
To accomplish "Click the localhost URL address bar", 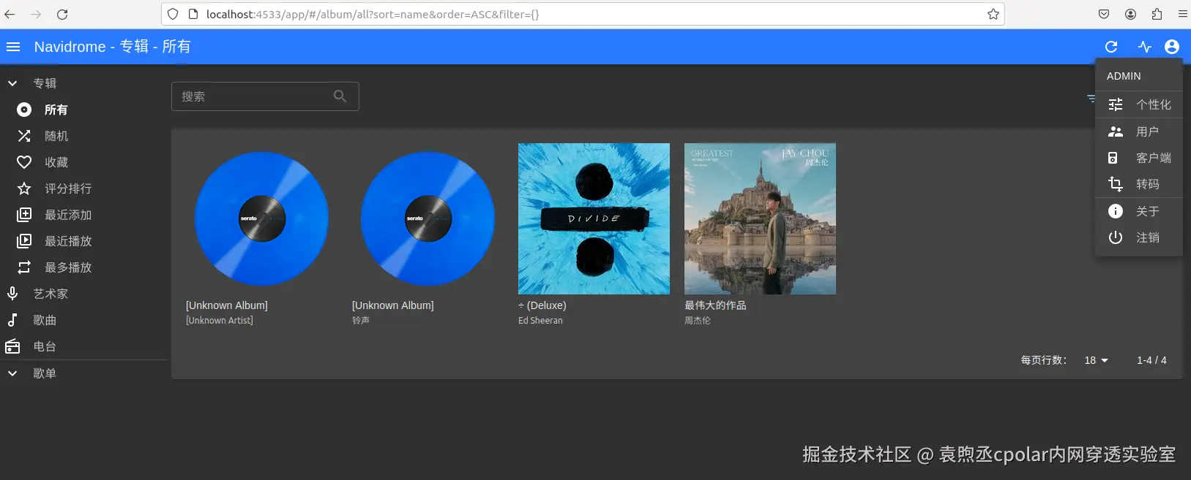I will (583, 14).
